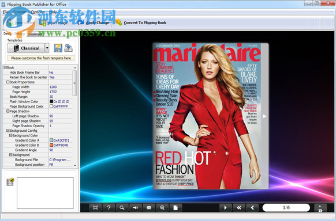Image resolution: width=336 pixels, height=221 pixels.
Task: Click the Gradient Color B orange swatch
Action: pos(51,145)
